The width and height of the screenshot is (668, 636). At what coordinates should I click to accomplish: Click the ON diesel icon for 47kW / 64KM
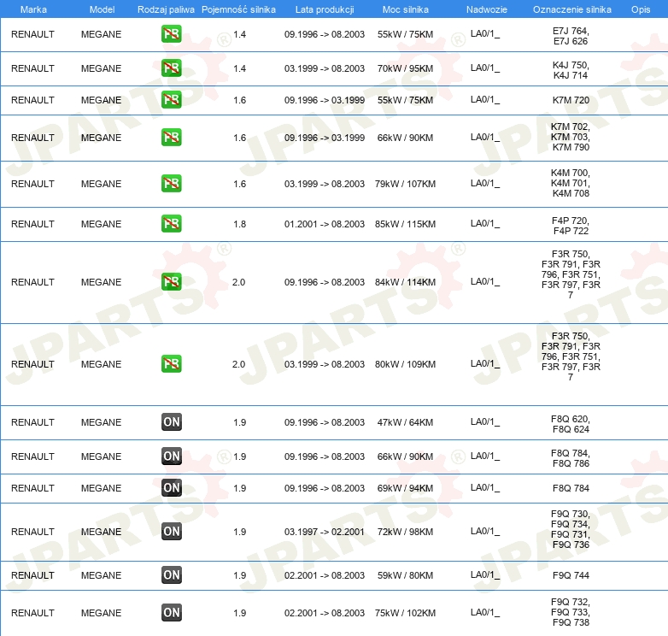point(172,422)
